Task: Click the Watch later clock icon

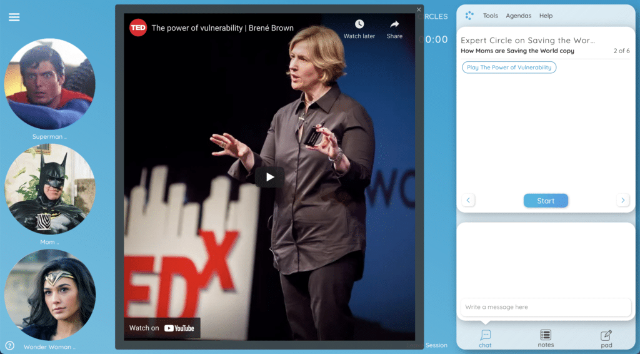Action: [x=359, y=24]
